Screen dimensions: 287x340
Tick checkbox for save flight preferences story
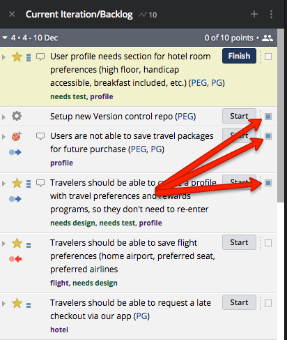(268, 243)
